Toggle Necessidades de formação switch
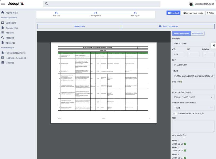Screen dimensions: 216x159 (175, 113)
